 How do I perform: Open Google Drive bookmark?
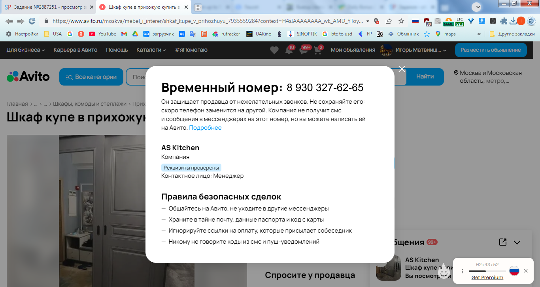click(135, 34)
